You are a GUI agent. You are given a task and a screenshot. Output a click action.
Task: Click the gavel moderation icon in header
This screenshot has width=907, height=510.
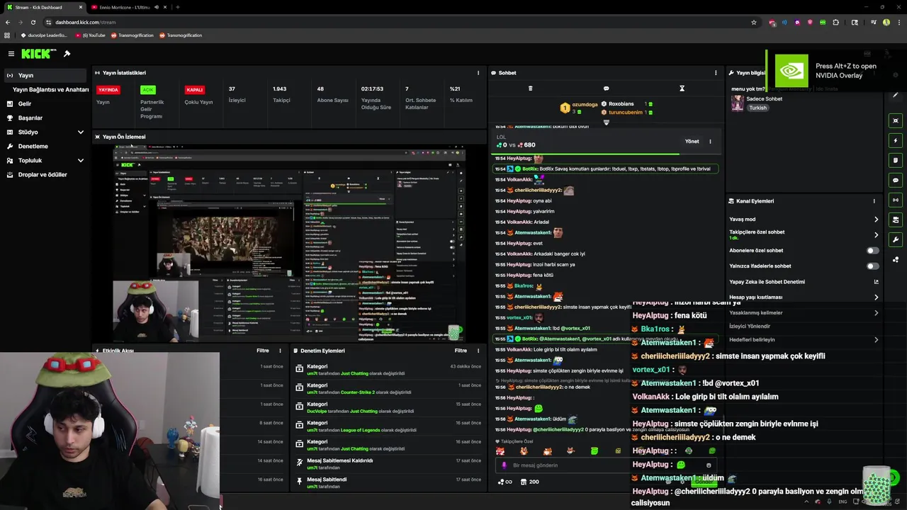tap(67, 54)
